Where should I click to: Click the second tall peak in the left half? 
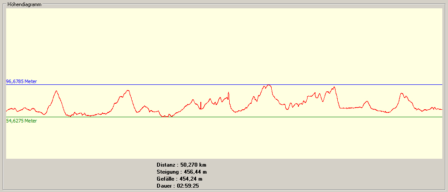click(128, 91)
